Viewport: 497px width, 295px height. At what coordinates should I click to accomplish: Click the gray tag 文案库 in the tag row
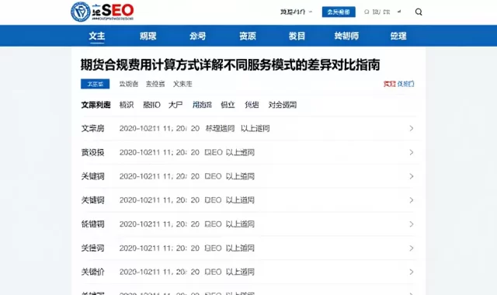(182, 84)
